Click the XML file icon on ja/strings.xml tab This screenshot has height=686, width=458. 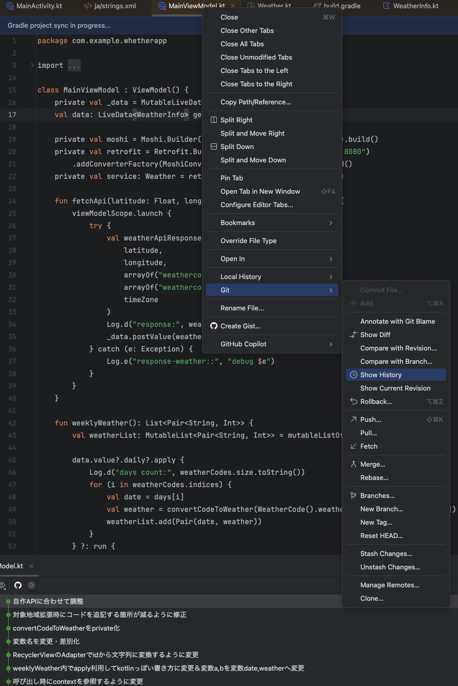tap(87, 6)
